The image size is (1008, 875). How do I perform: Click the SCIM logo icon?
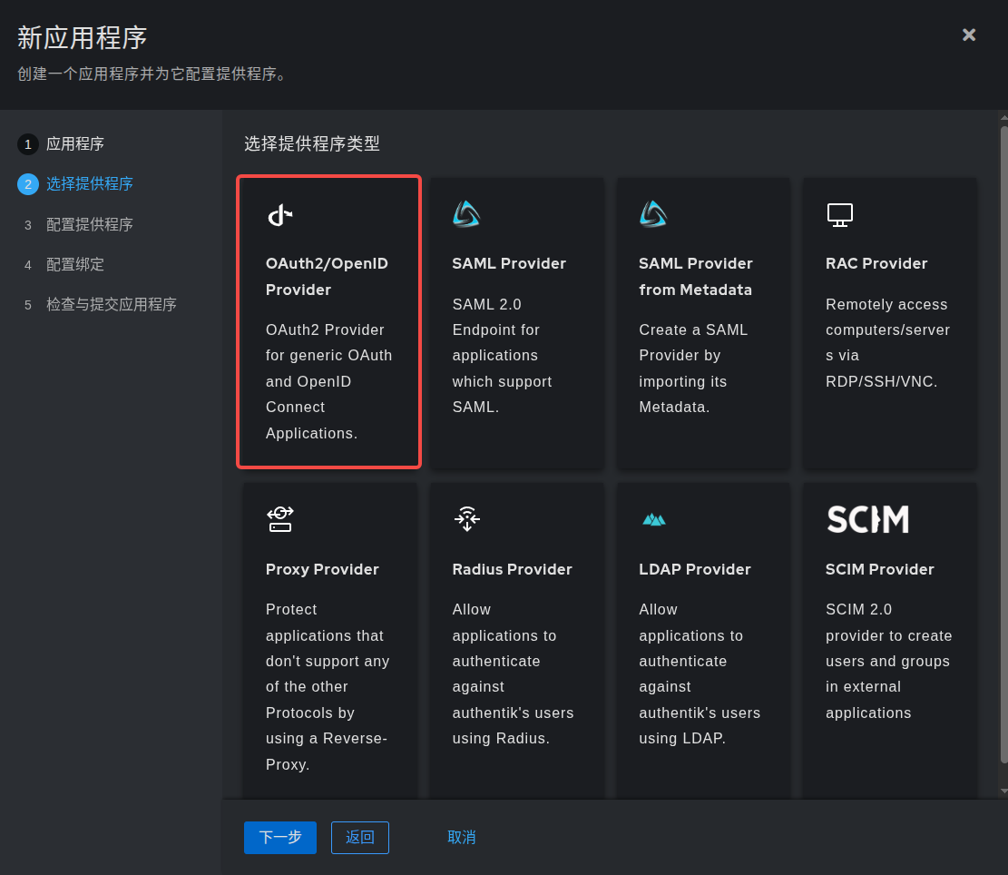[x=868, y=519]
